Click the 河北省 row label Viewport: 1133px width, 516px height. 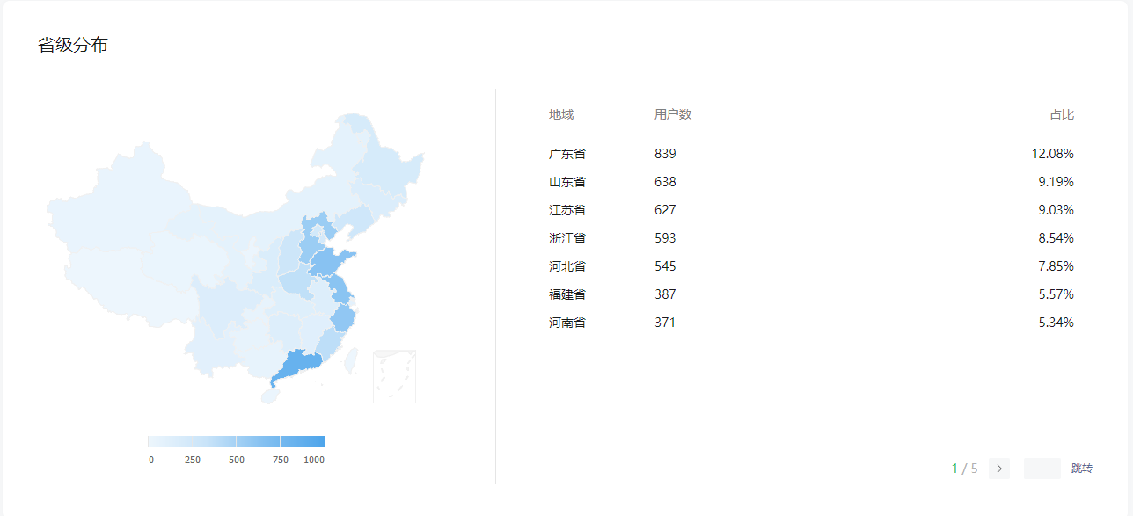[567, 266]
